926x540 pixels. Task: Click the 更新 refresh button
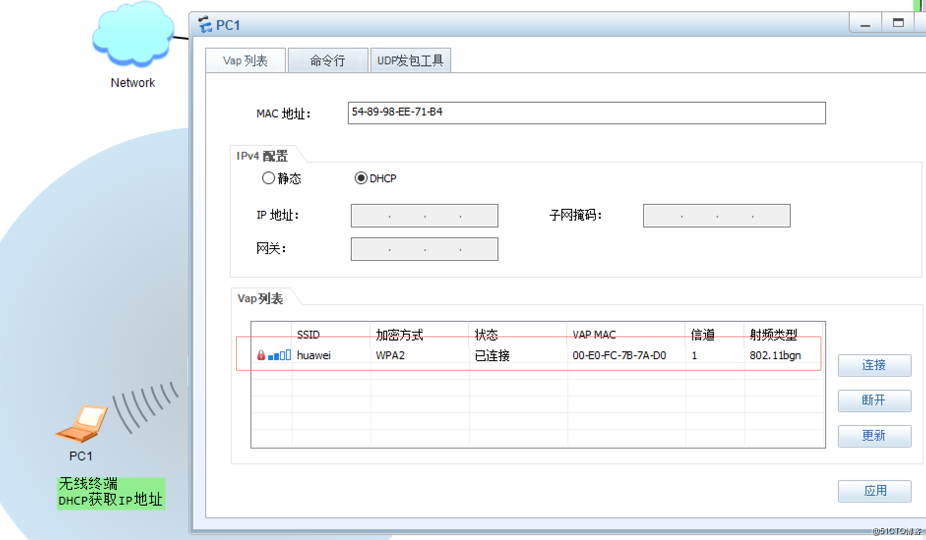pos(874,436)
